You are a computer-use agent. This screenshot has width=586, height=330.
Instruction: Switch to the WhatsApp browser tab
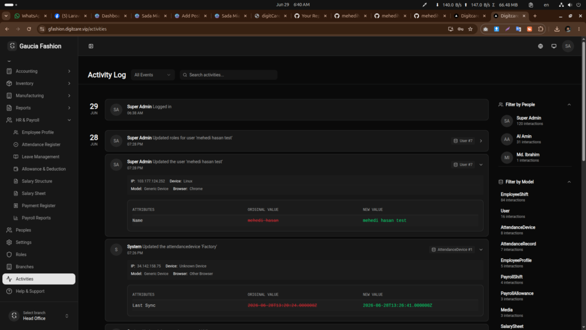click(30, 15)
